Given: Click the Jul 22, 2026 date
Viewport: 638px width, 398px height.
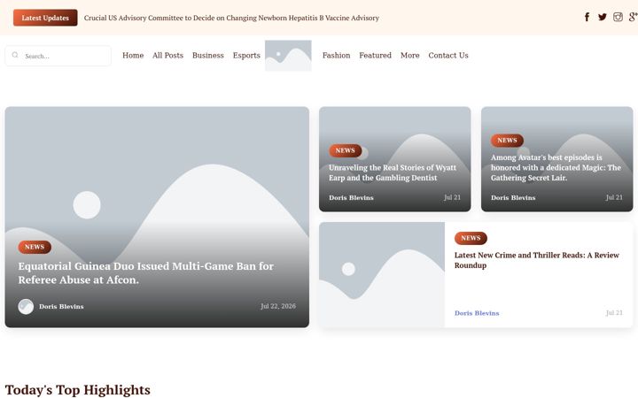Looking at the screenshot, I should click(278, 306).
